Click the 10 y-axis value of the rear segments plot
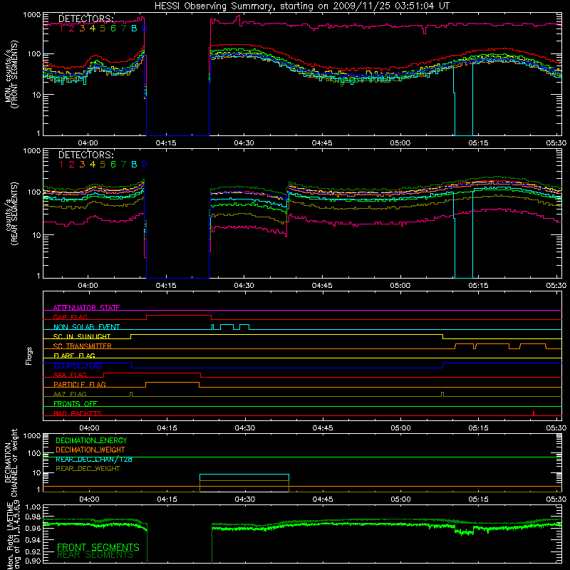Image resolution: width=570 pixels, height=570 pixels. (x=36, y=235)
